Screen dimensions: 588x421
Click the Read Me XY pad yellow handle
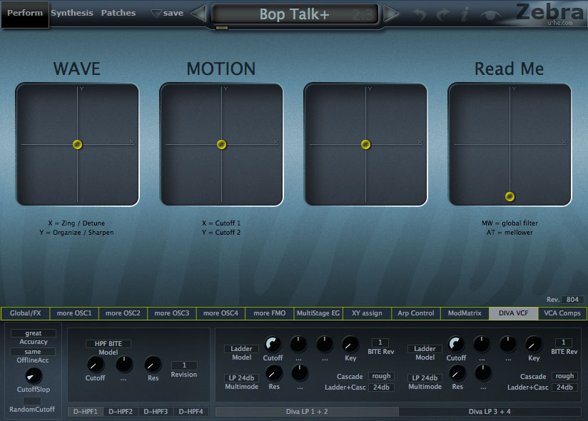(x=510, y=196)
